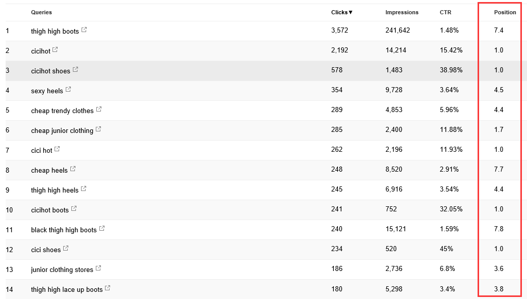Image resolution: width=527 pixels, height=299 pixels.
Task: Click the Queries column header
Action: tap(41, 12)
